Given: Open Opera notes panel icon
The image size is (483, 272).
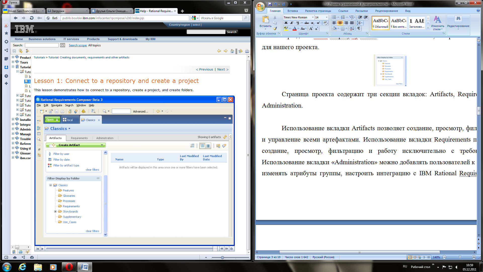Looking at the screenshot, I should pyautogui.click(x=6, y=59).
